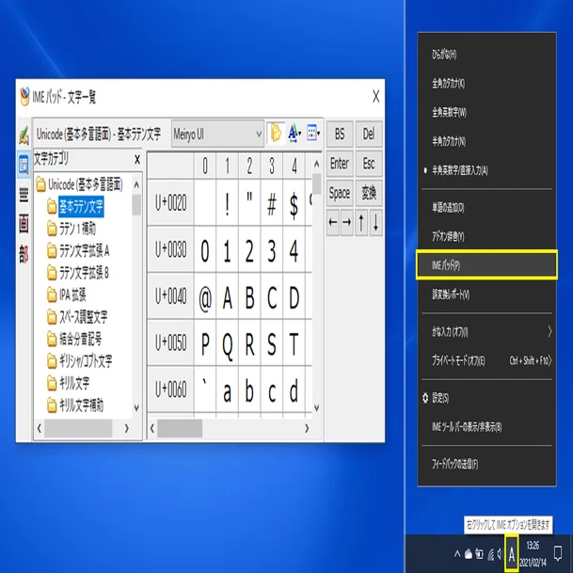Open the network Wi-Fi tray icon
Image resolution: width=573 pixels, height=573 pixels.
point(491,555)
